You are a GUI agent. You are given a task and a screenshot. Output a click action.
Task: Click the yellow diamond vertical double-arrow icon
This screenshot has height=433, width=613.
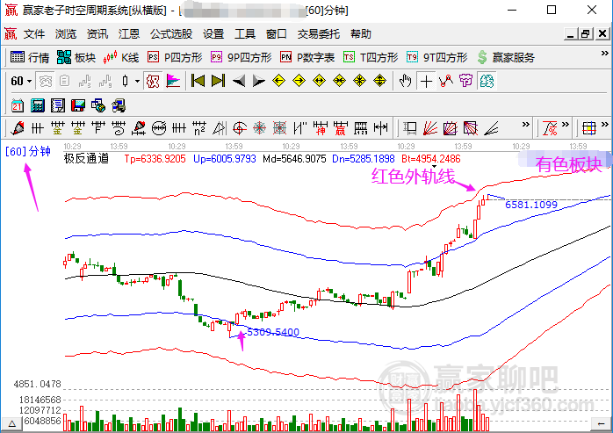(x=380, y=81)
